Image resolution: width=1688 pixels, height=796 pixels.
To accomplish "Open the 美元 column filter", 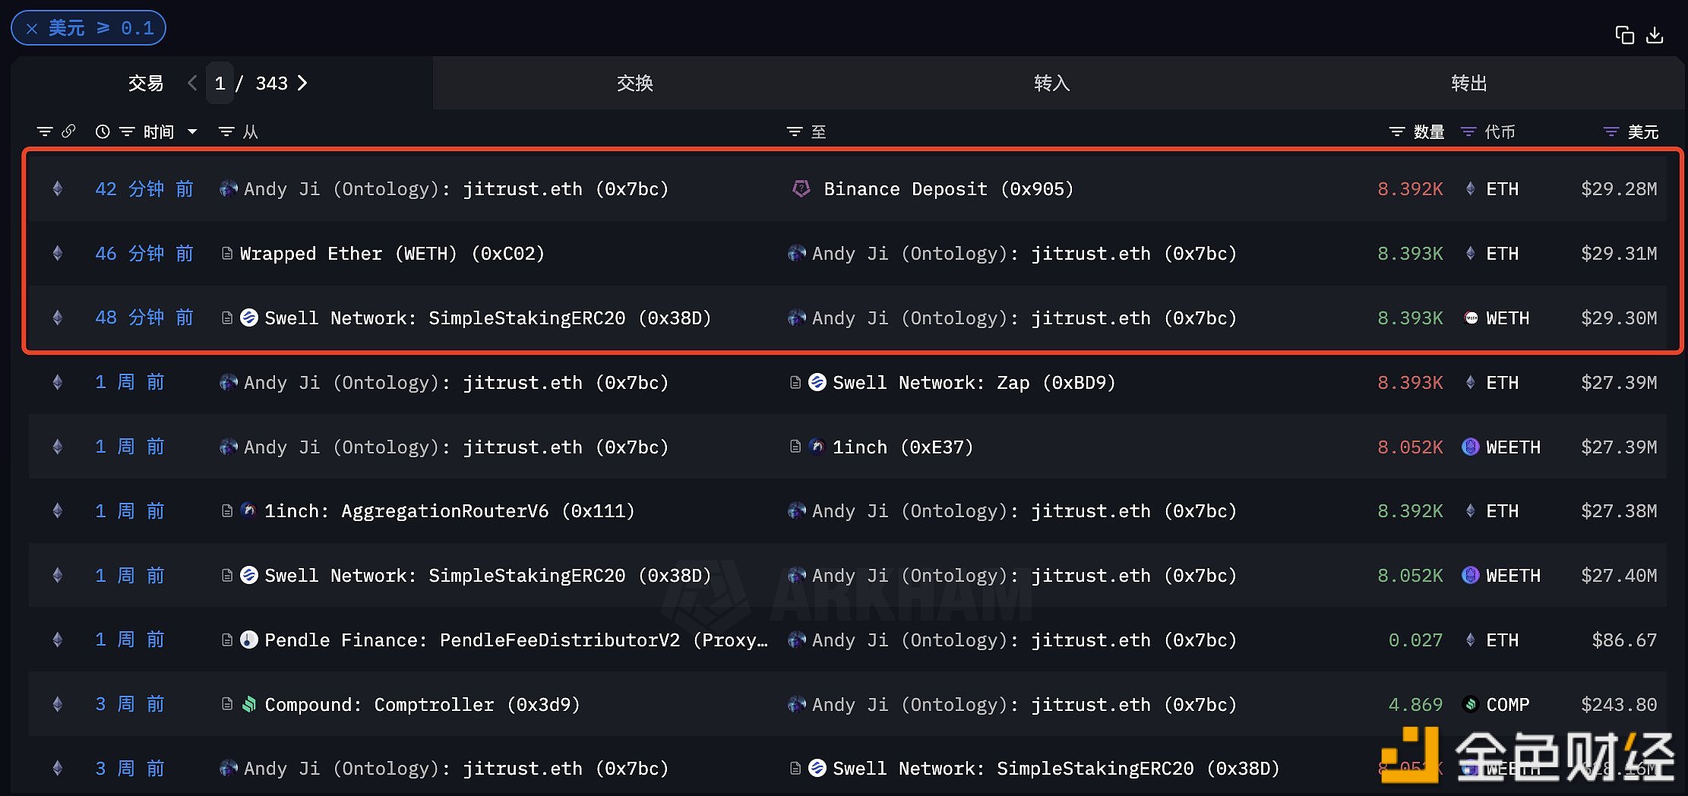I will 1611,132.
